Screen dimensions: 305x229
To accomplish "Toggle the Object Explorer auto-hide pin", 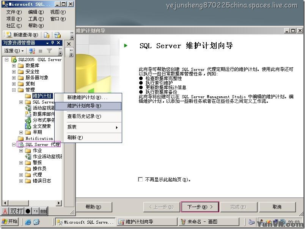I will 52,42.
